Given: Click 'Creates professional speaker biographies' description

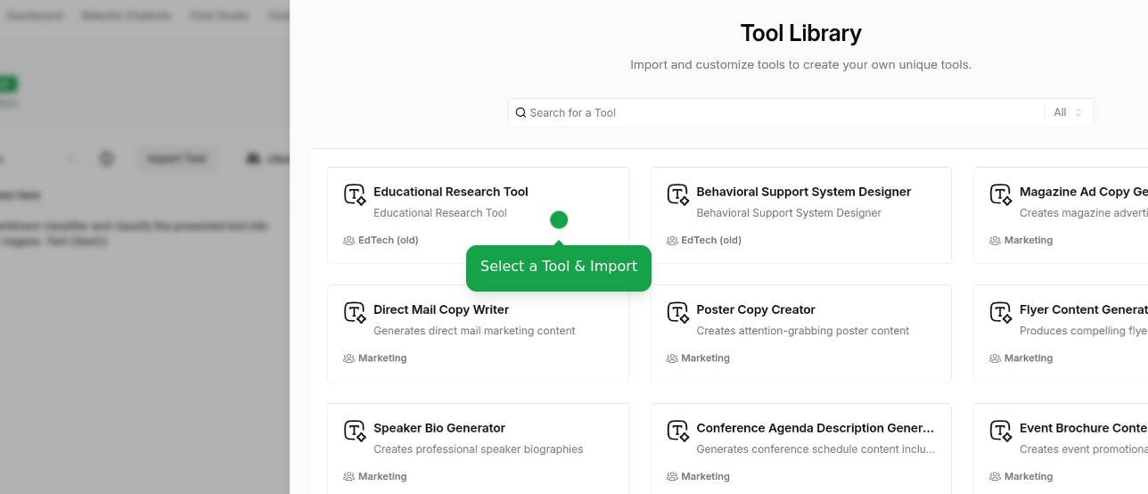Looking at the screenshot, I should coord(478,449).
